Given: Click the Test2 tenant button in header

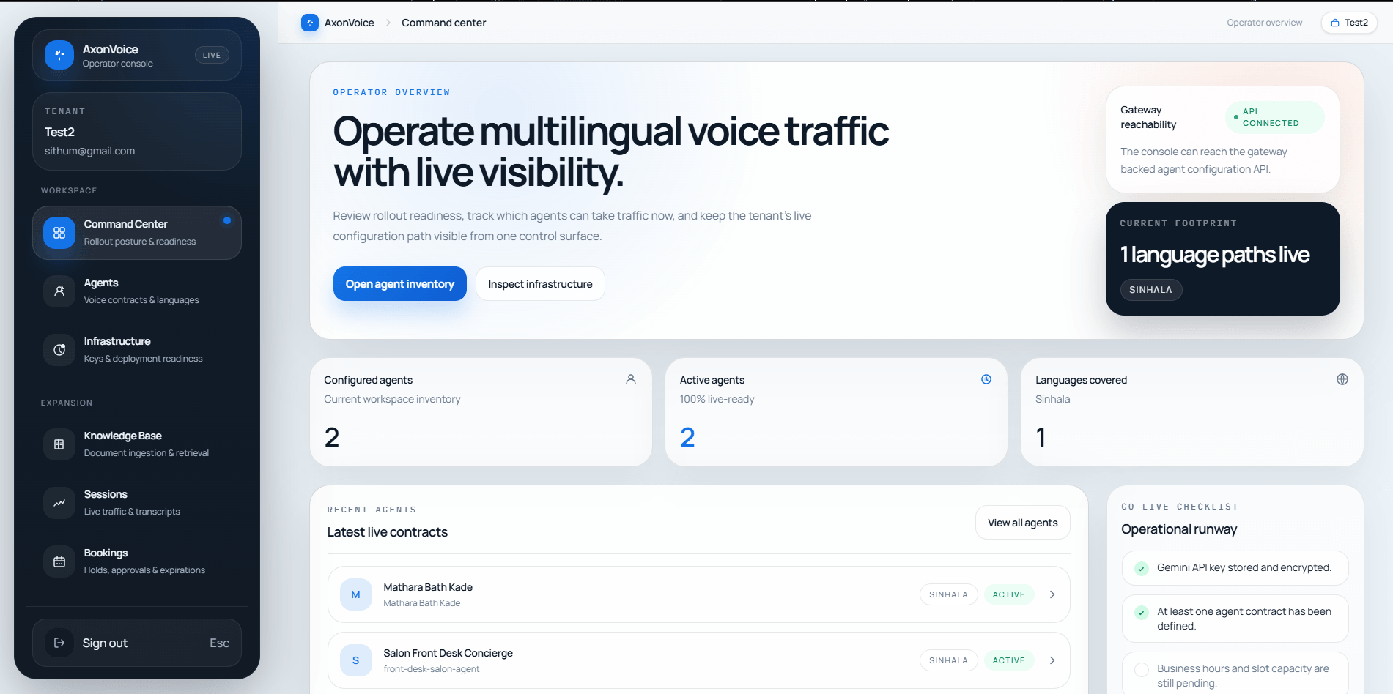Looking at the screenshot, I should pos(1349,23).
